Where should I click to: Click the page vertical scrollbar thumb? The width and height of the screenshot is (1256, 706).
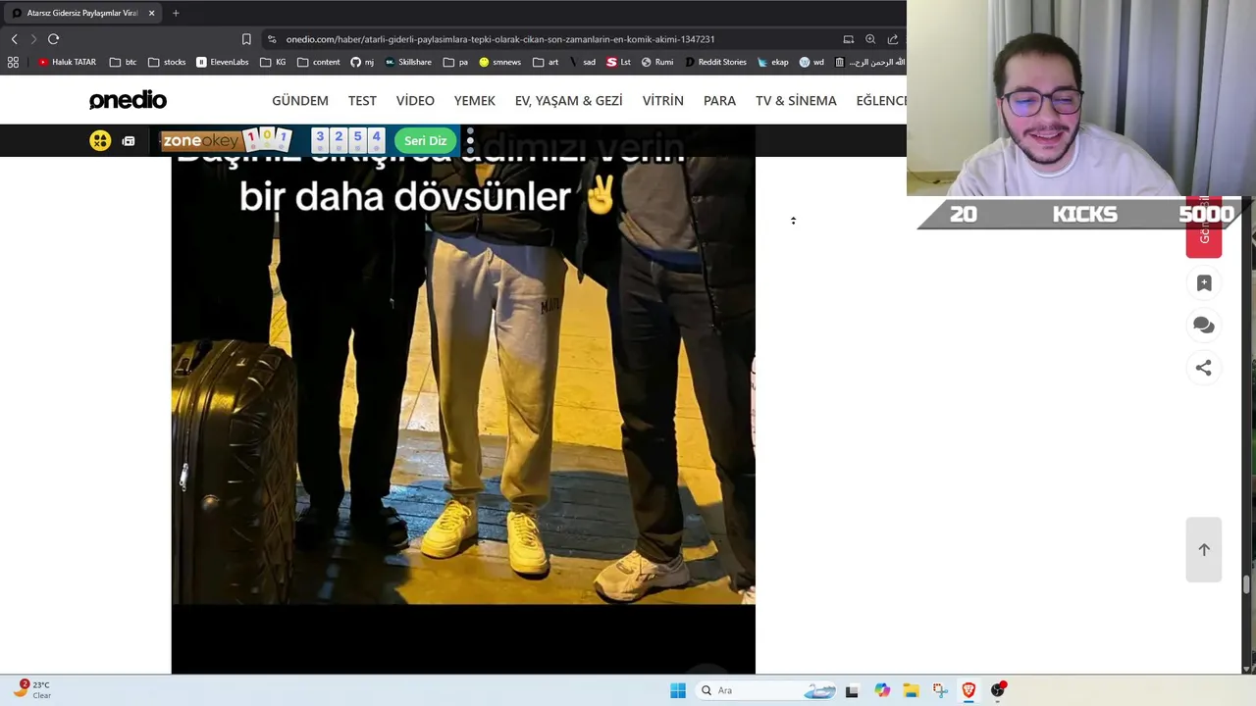1248,585
